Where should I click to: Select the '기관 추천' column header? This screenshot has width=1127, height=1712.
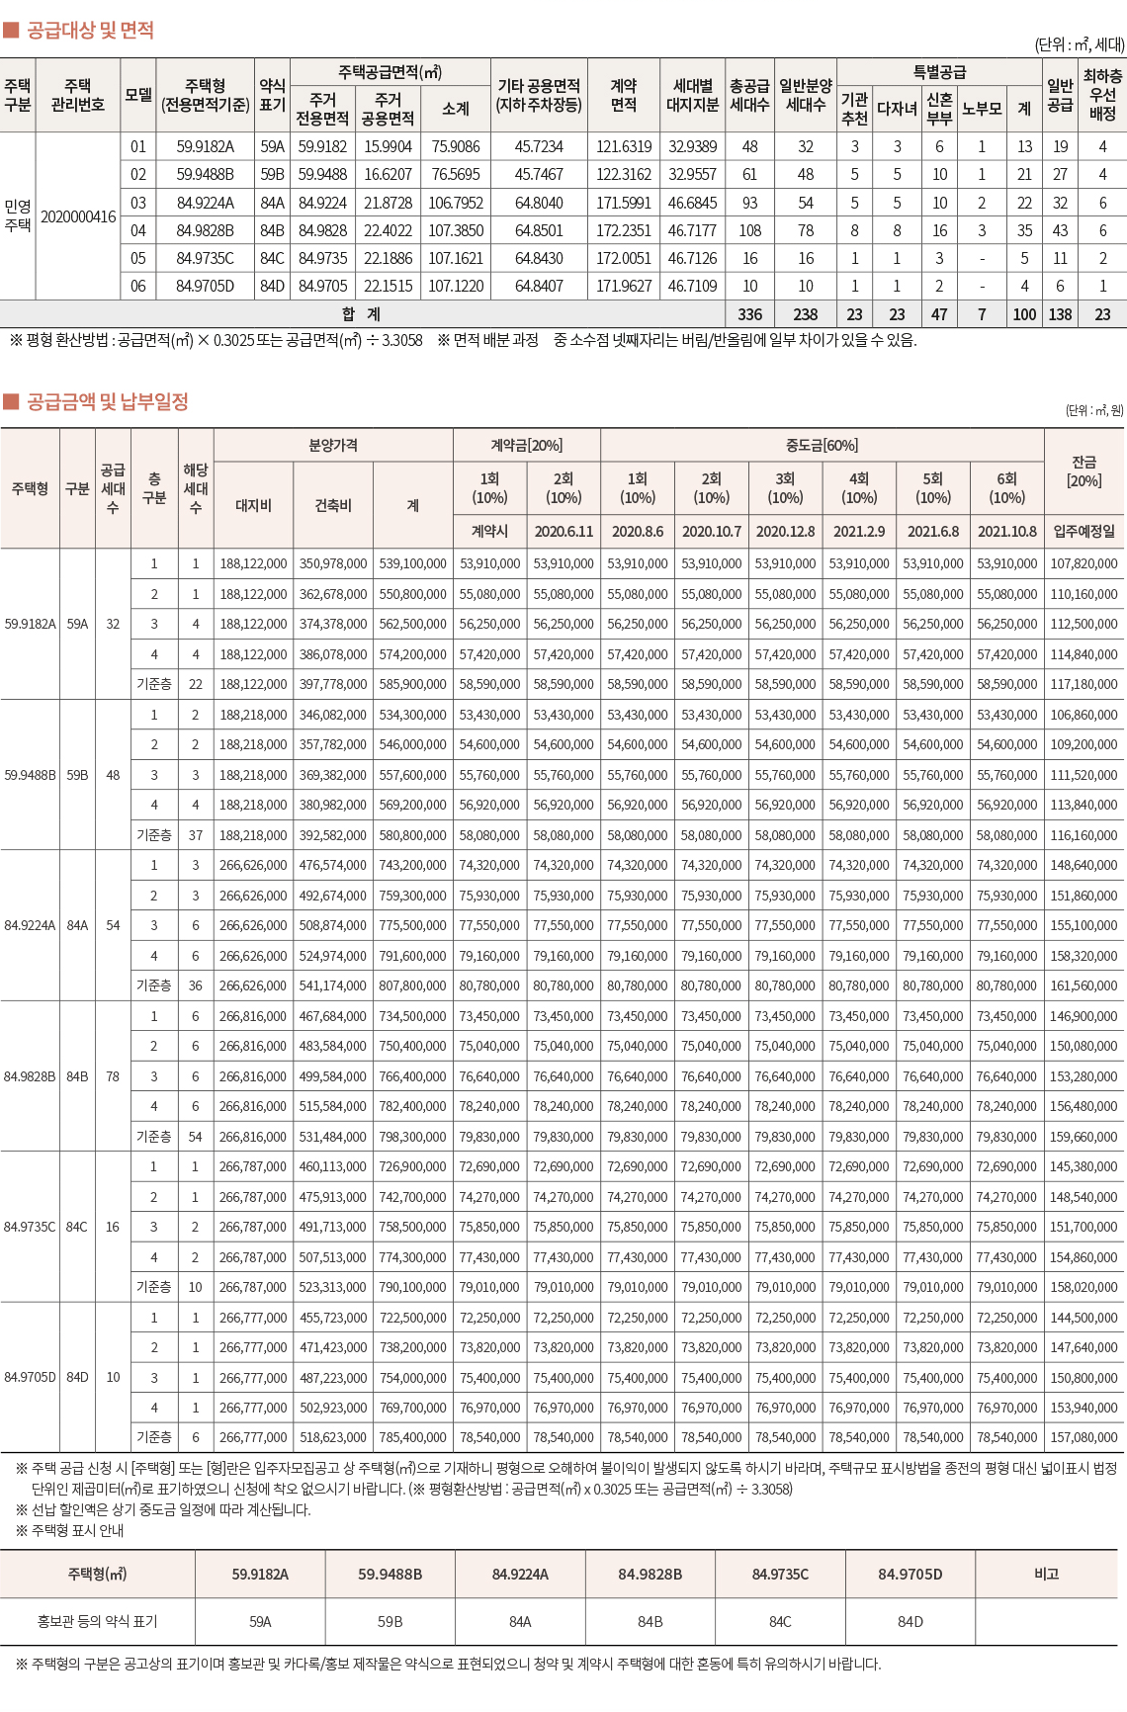point(854,109)
